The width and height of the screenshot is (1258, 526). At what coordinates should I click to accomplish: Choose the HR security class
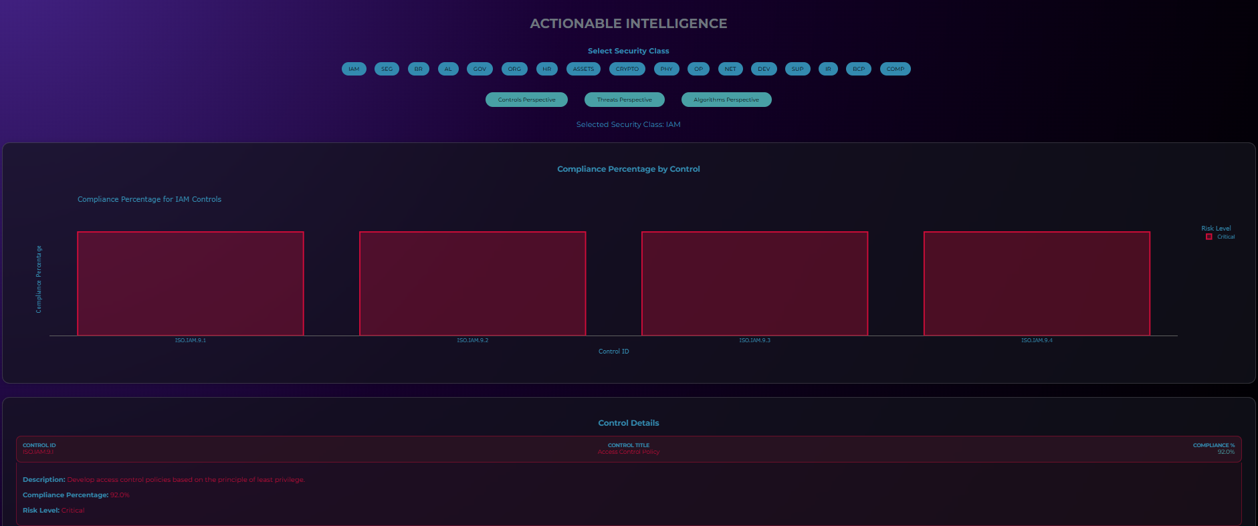coord(547,69)
